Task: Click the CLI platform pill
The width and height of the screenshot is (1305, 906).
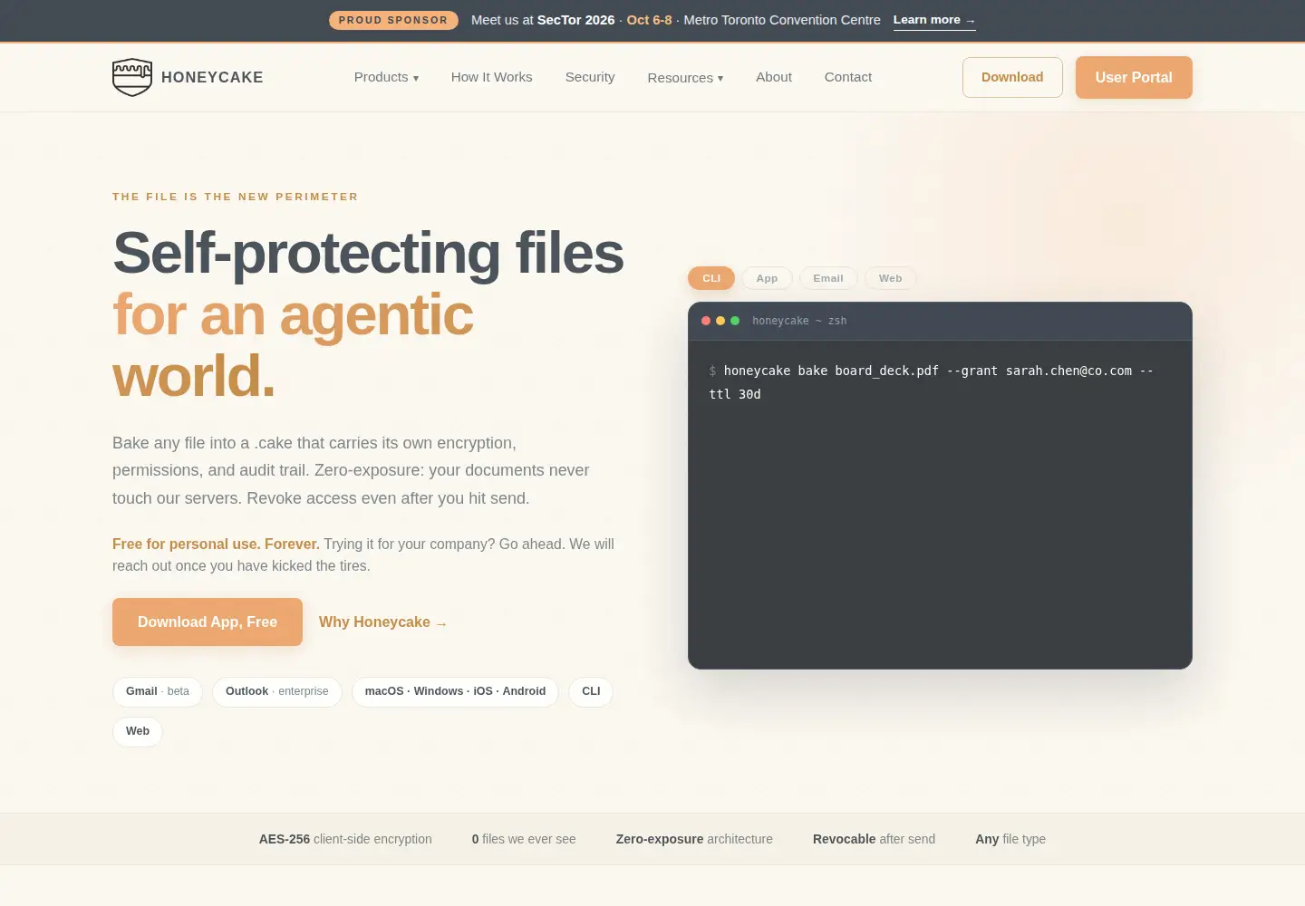Action: click(591, 691)
